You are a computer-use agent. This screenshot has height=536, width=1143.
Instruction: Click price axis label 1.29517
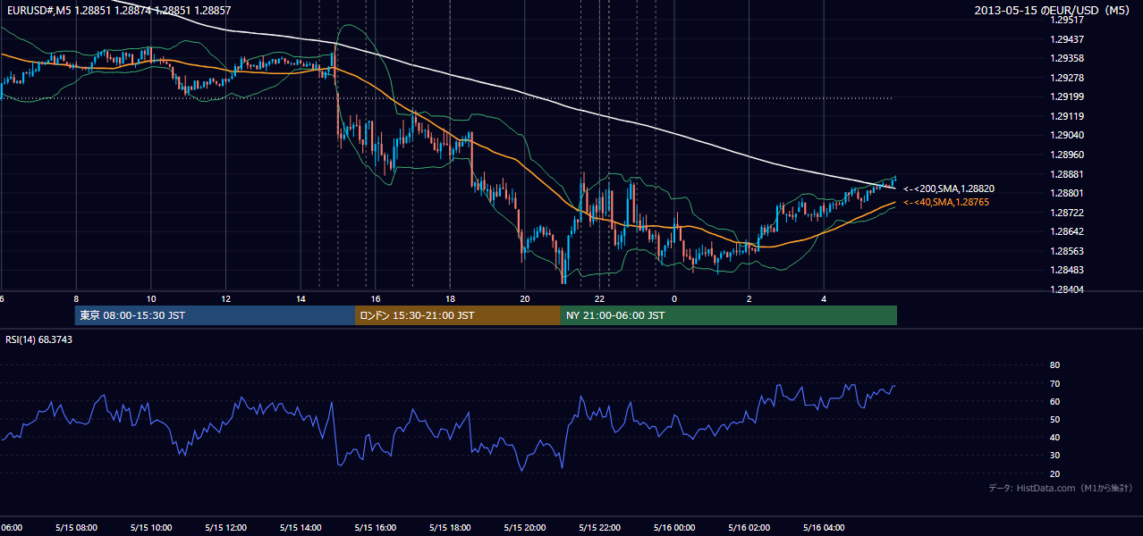(x=1067, y=20)
